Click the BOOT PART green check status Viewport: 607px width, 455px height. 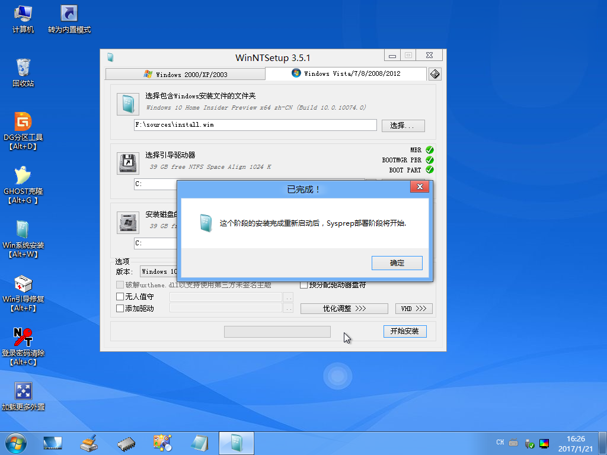[430, 169]
